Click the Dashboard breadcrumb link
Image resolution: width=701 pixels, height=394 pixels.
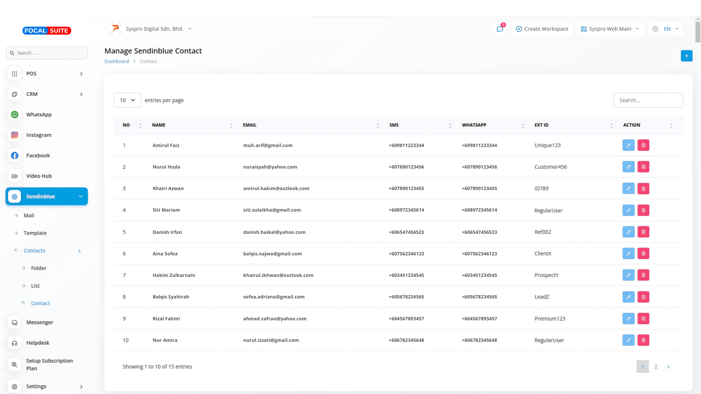click(116, 61)
